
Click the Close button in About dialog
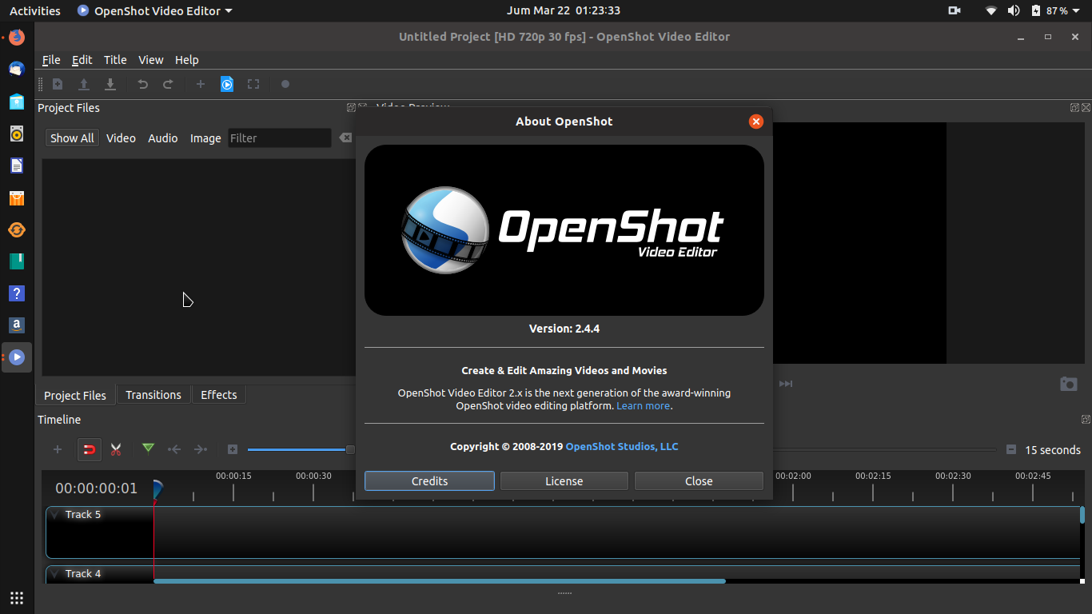click(x=699, y=480)
